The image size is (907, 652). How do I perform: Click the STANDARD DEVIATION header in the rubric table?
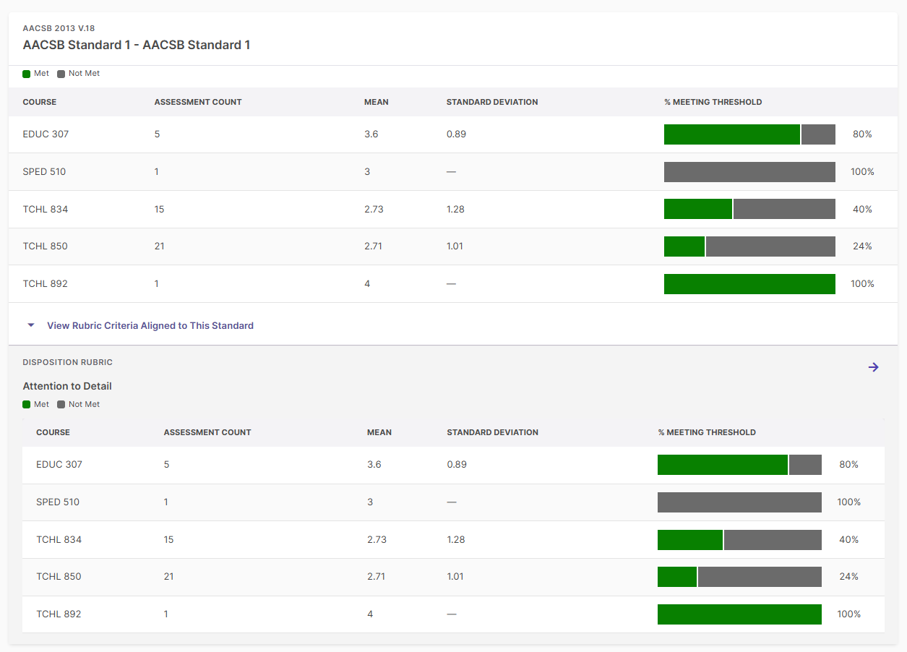(493, 432)
